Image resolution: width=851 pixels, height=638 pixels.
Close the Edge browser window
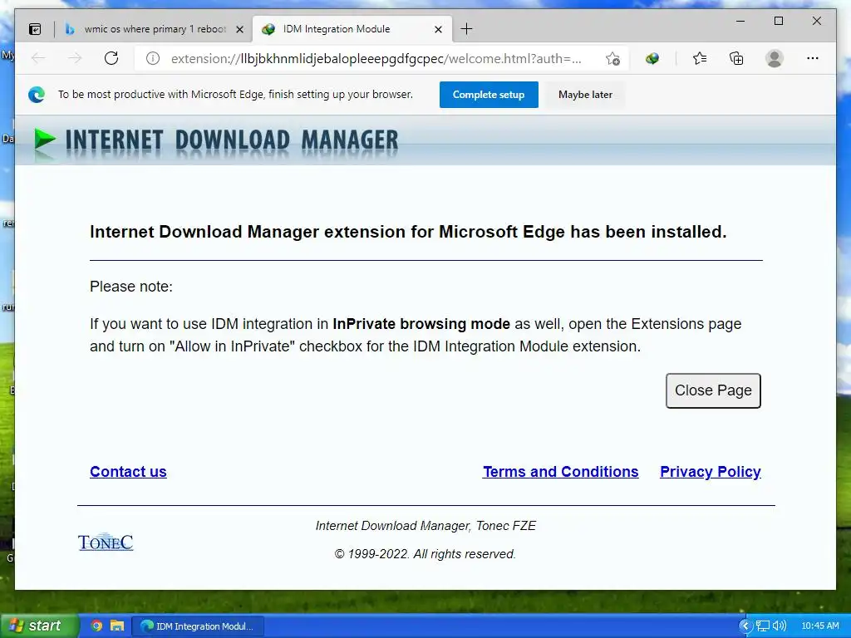click(816, 21)
